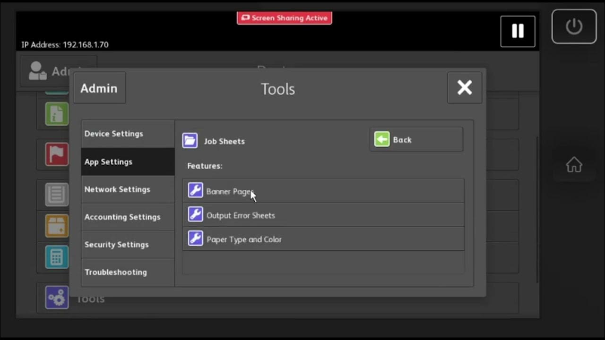Click the Job Sheets folder icon
The height and width of the screenshot is (340, 605).
tap(190, 140)
